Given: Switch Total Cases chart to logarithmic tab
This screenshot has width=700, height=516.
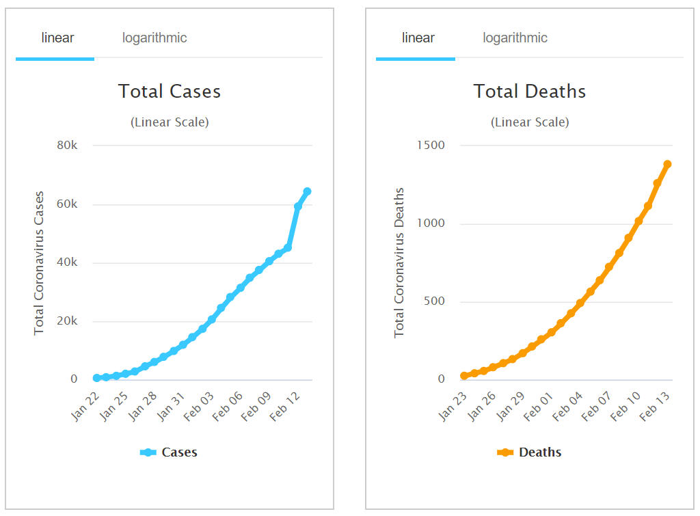Looking at the screenshot, I should (154, 38).
